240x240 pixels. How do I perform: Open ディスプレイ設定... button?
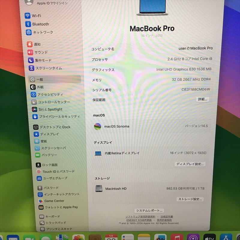(x=190, y=164)
